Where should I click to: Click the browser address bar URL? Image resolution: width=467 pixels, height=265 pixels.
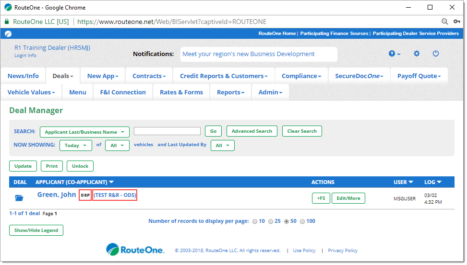click(x=172, y=22)
